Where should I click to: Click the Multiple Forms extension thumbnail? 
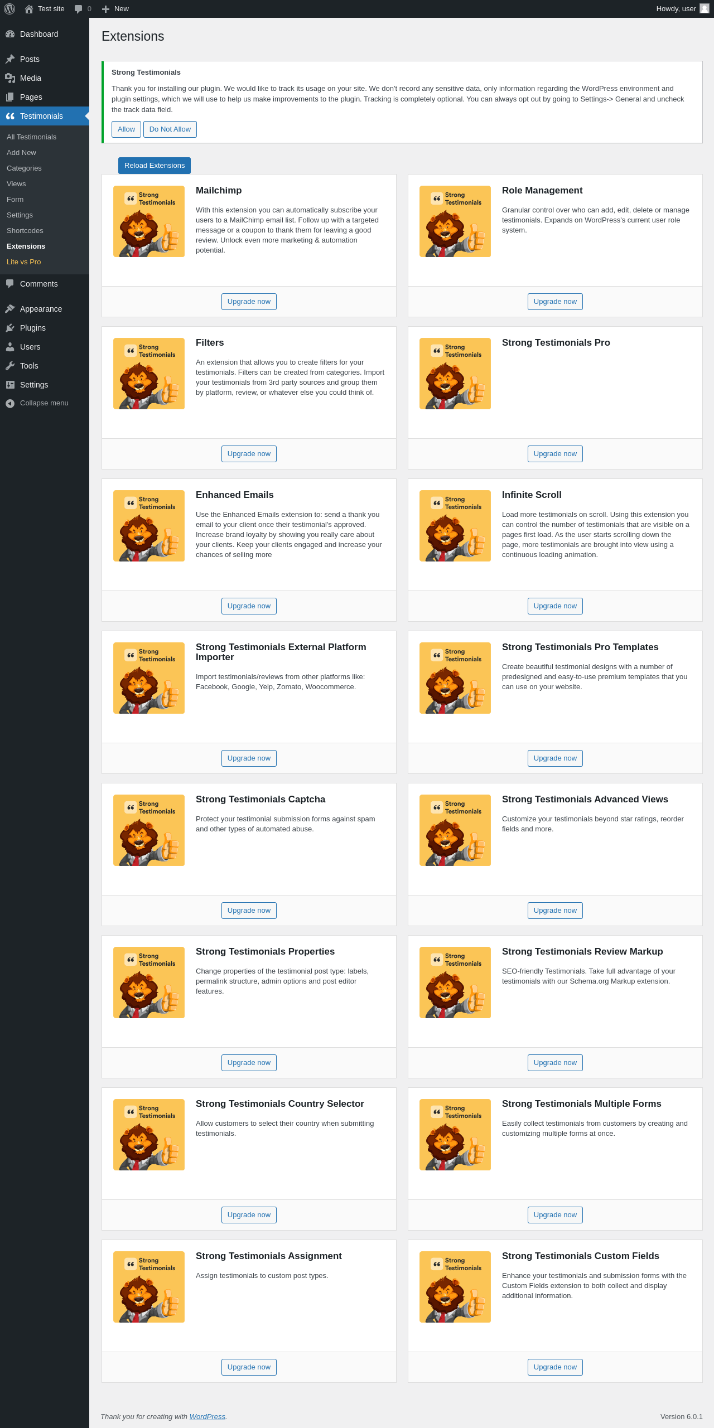coord(455,1135)
